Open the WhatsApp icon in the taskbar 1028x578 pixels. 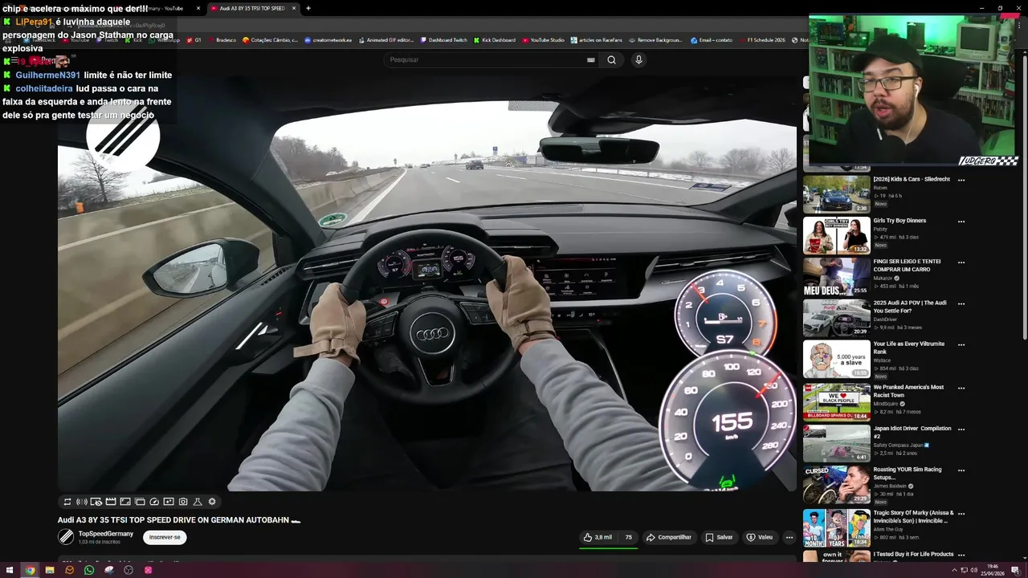(x=89, y=570)
